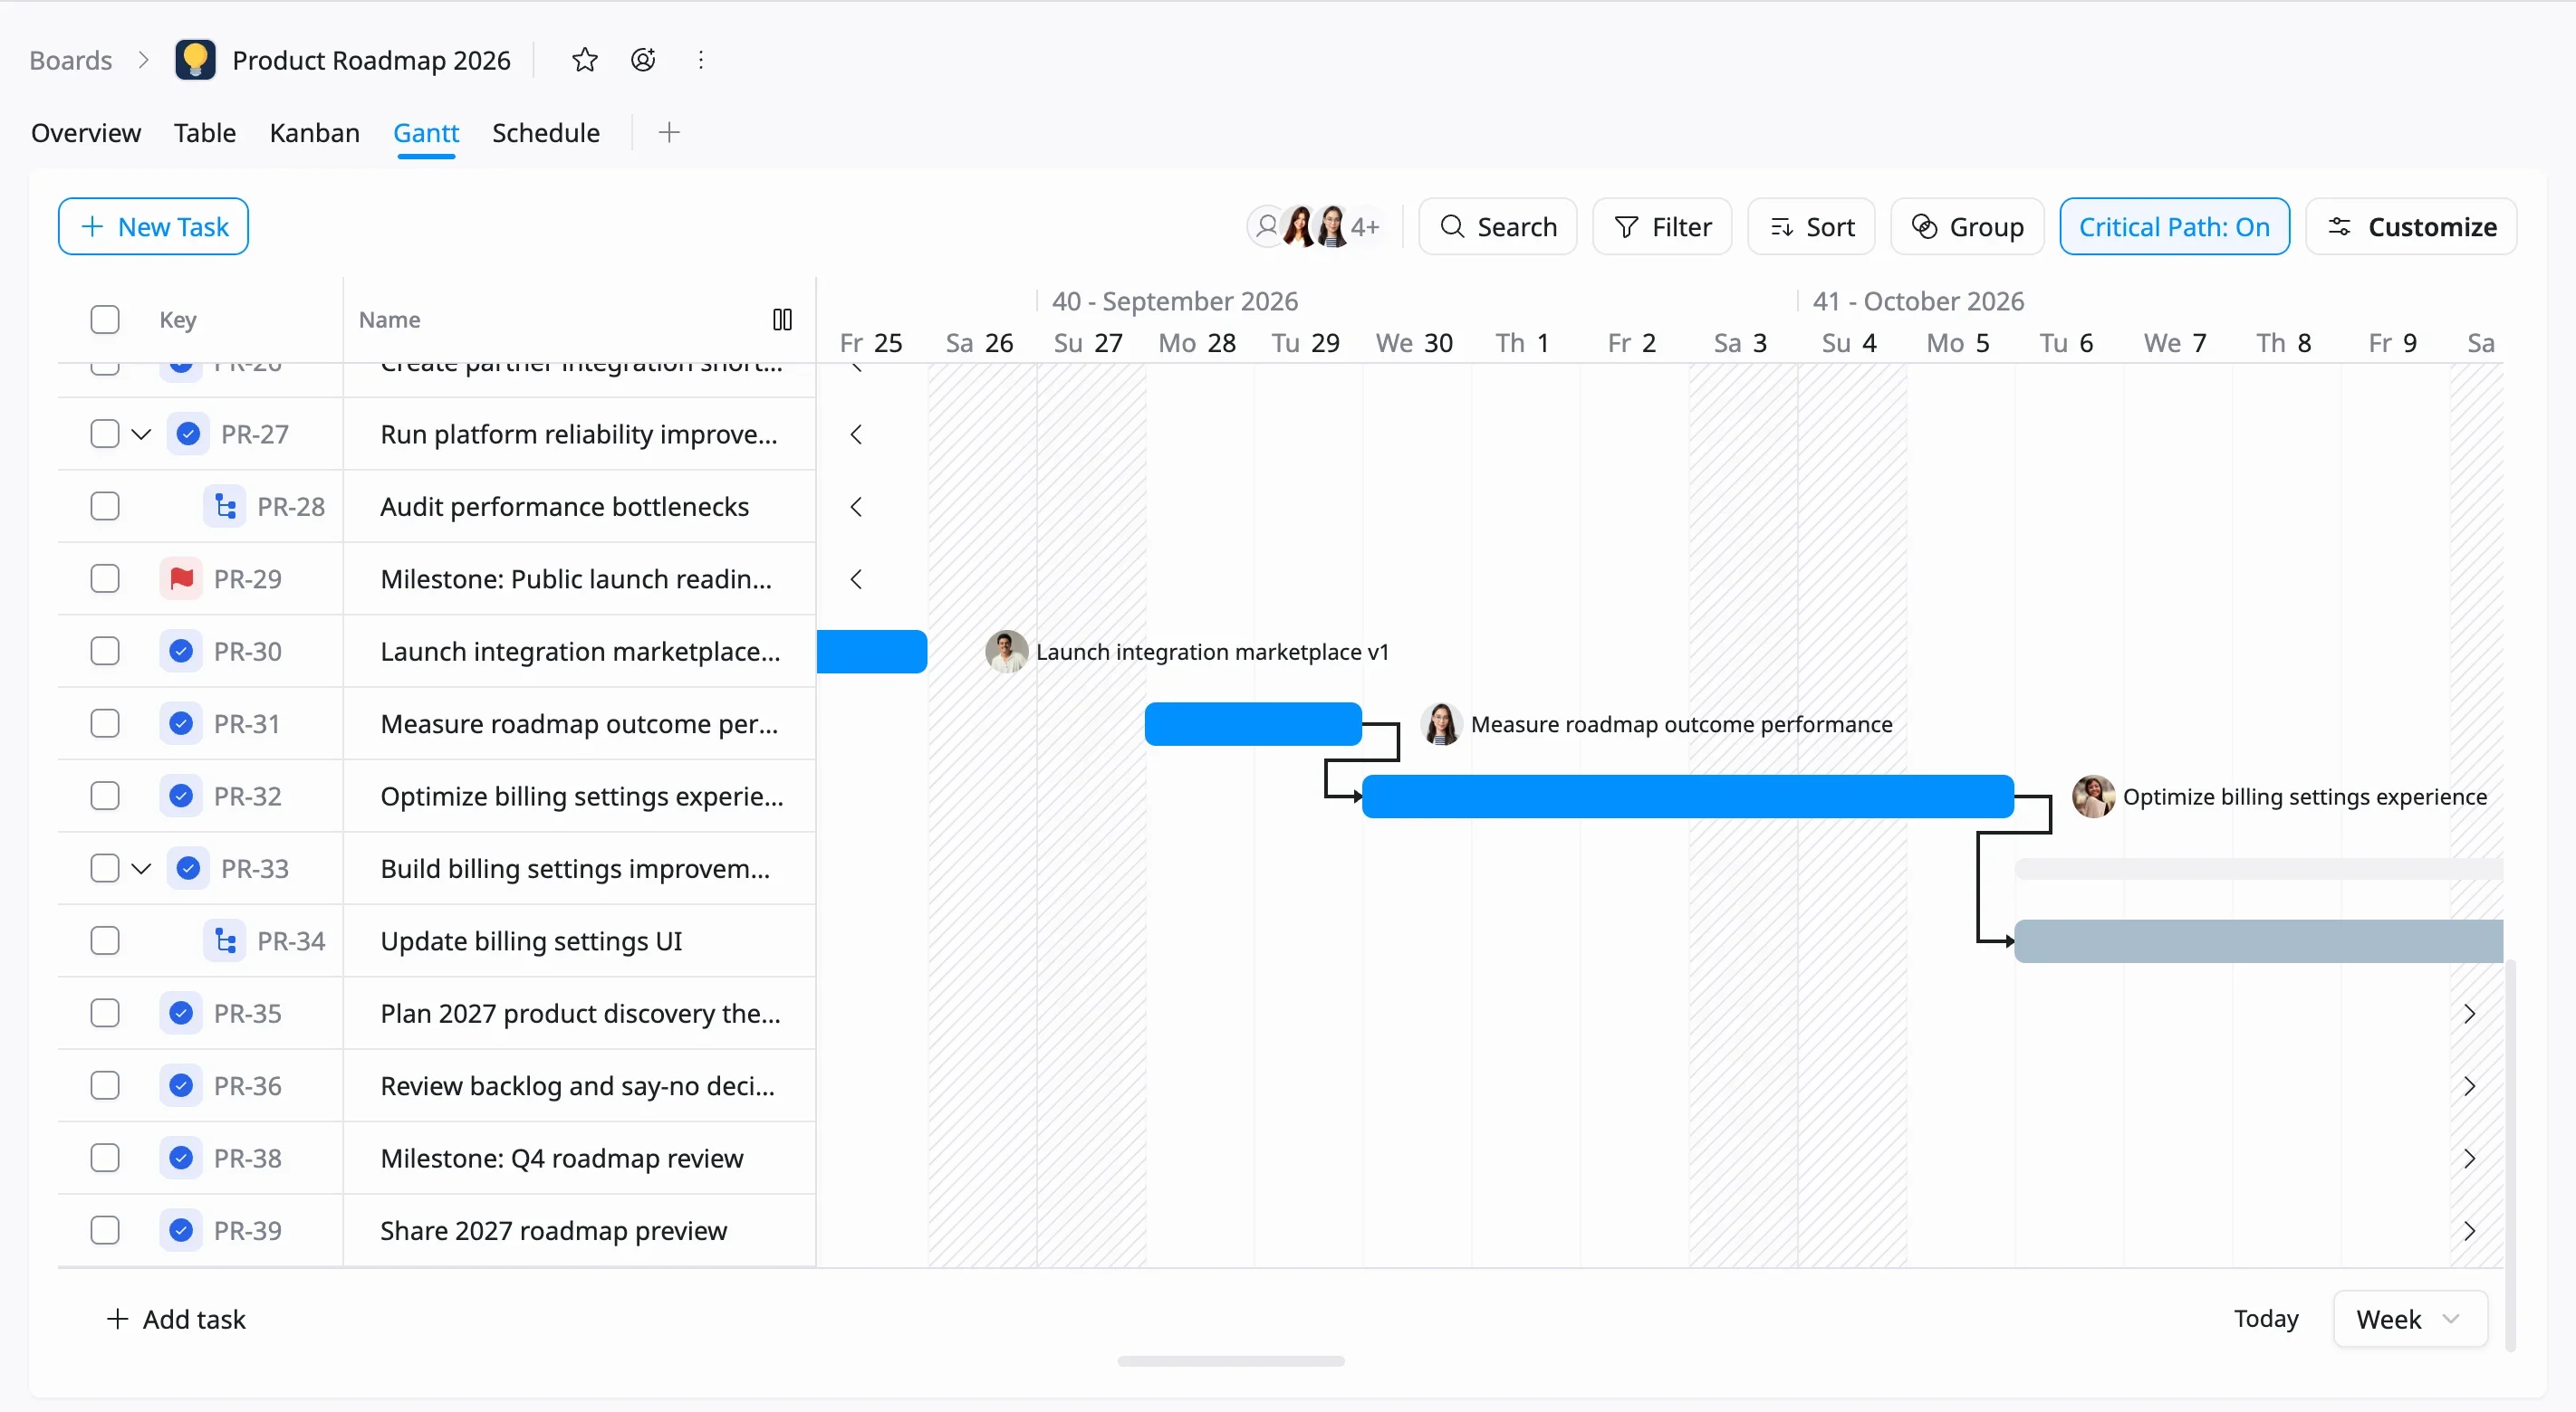
Task: Check the PR-36 row checkbox
Action: coord(105,1086)
